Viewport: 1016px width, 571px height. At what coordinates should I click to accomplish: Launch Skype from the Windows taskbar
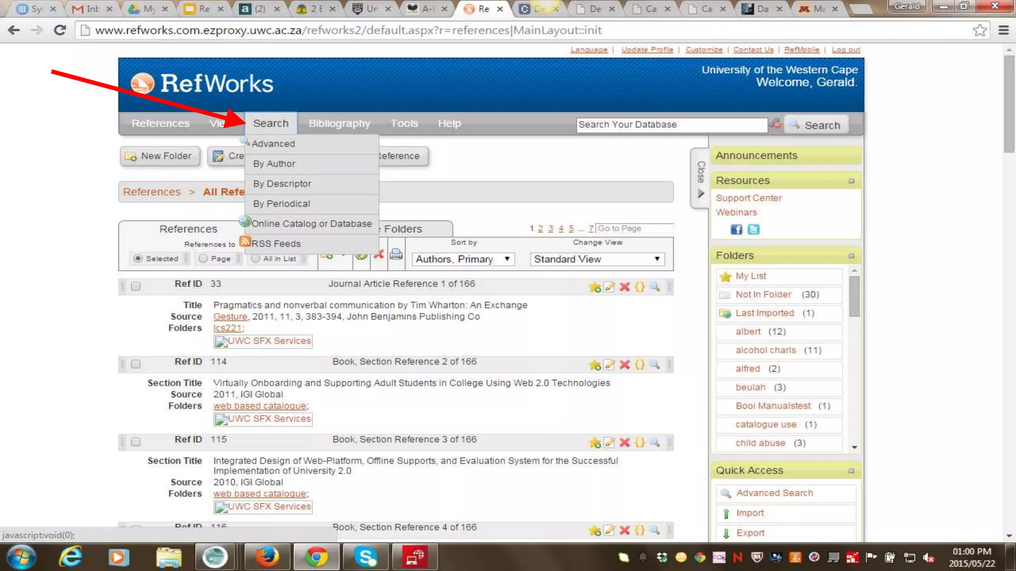tap(366, 557)
